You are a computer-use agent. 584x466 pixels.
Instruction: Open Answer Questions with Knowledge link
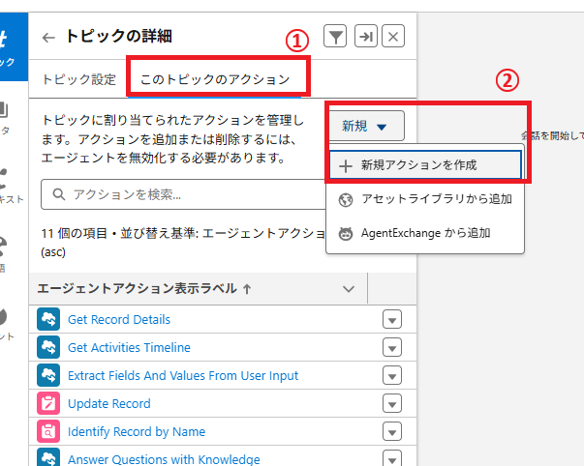[164, 459]
